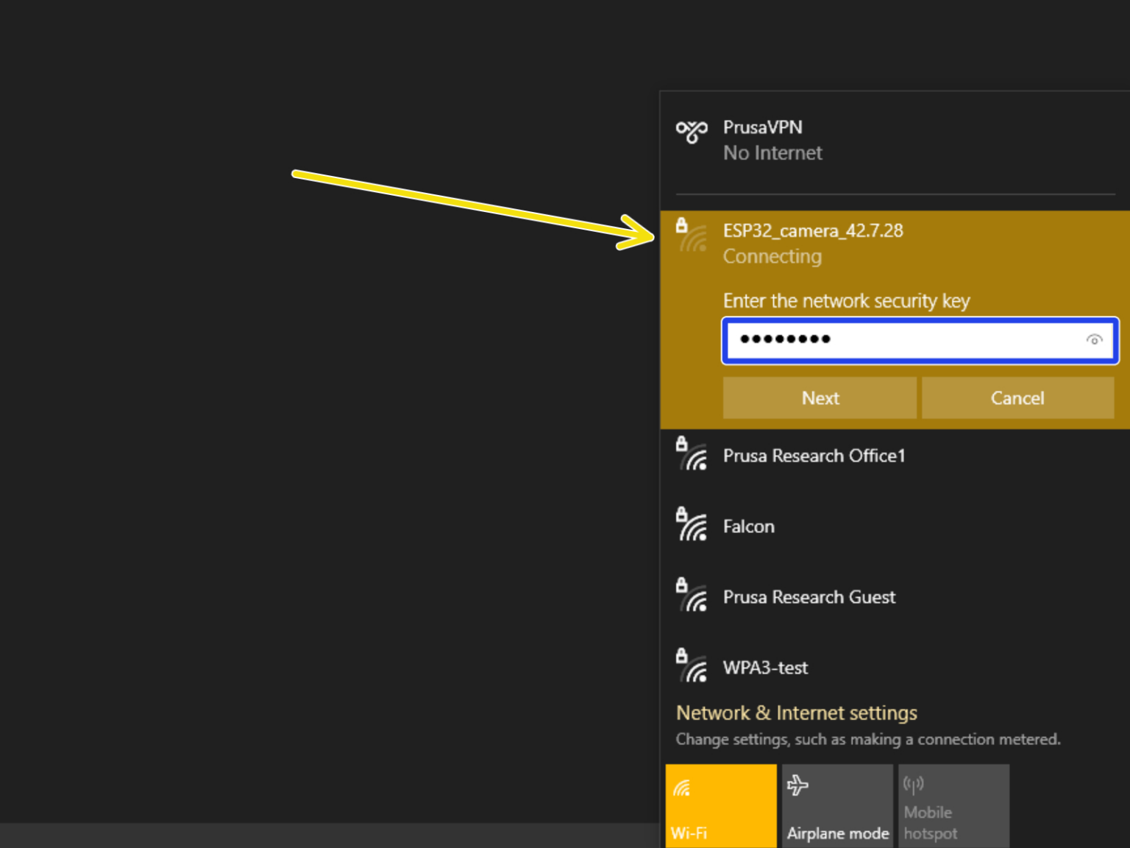Click the lock icon on Falcon network
1130x848 pixels.
click(x=681, y=512)
